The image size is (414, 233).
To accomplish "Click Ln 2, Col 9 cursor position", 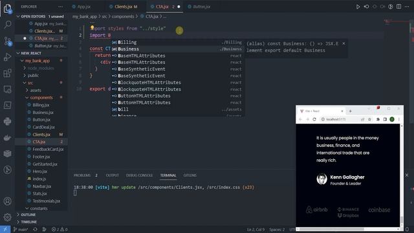I will 256,229.
